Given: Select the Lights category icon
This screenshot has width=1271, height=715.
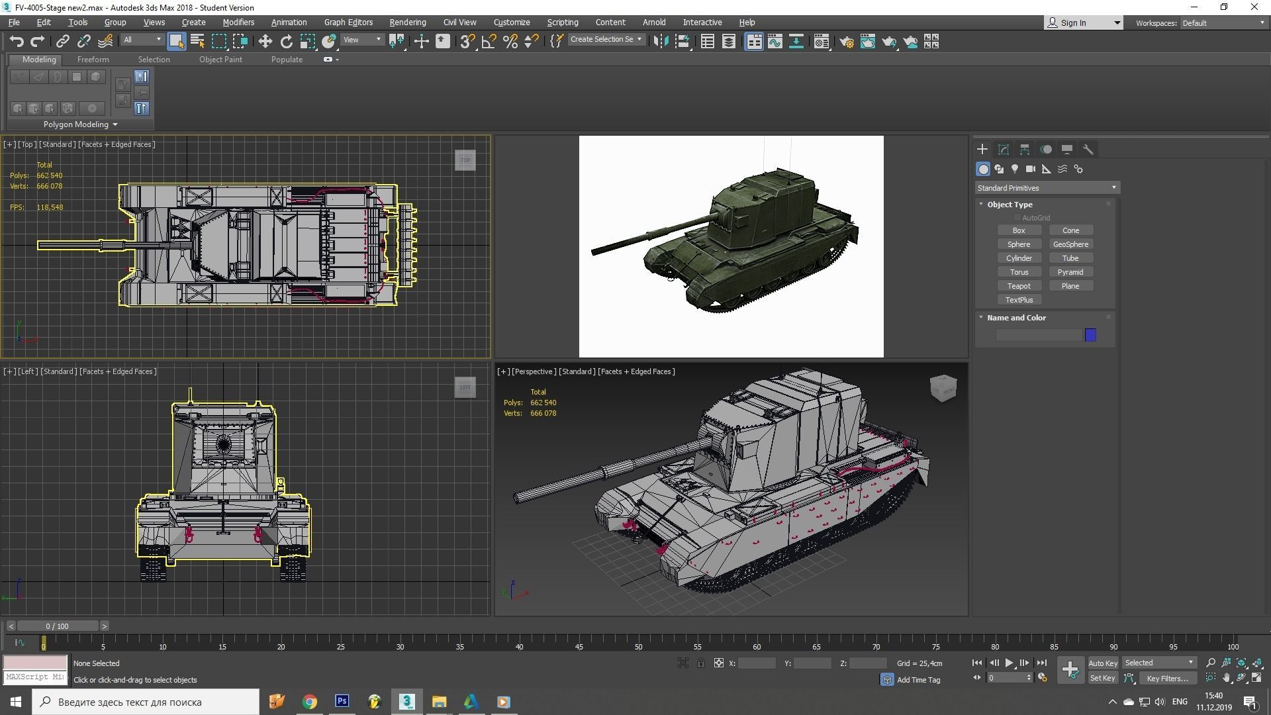Looking at the screenshot, I should tap(1015, 169).
